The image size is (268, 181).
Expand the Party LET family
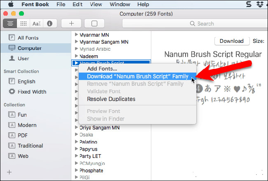coord(76,156)
